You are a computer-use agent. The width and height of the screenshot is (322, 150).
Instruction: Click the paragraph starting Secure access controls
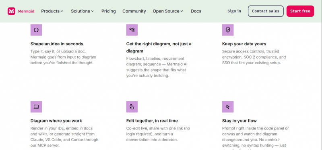click(254, 57)
